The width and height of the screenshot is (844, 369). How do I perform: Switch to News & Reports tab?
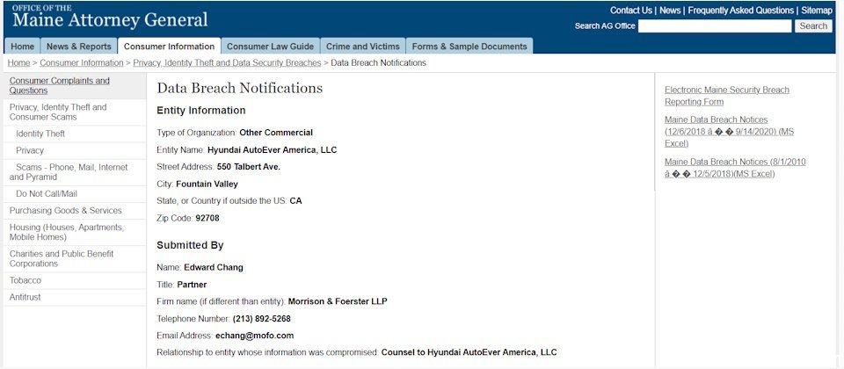point(79,47)
